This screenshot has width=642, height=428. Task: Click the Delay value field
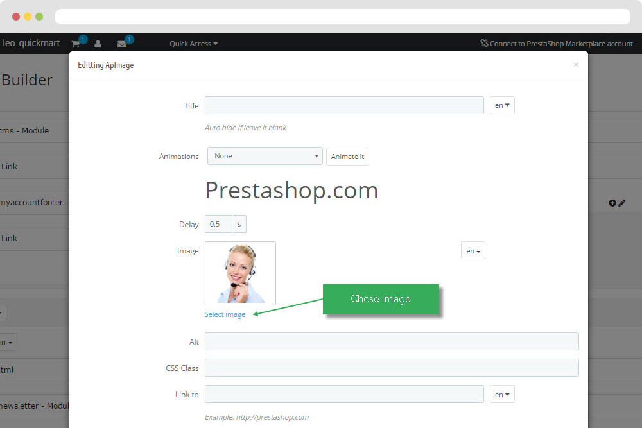tap(219, 224)
